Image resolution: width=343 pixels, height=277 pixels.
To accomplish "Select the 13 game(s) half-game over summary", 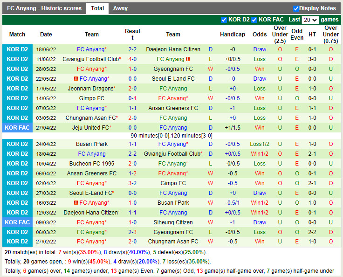I will (230, 271).
